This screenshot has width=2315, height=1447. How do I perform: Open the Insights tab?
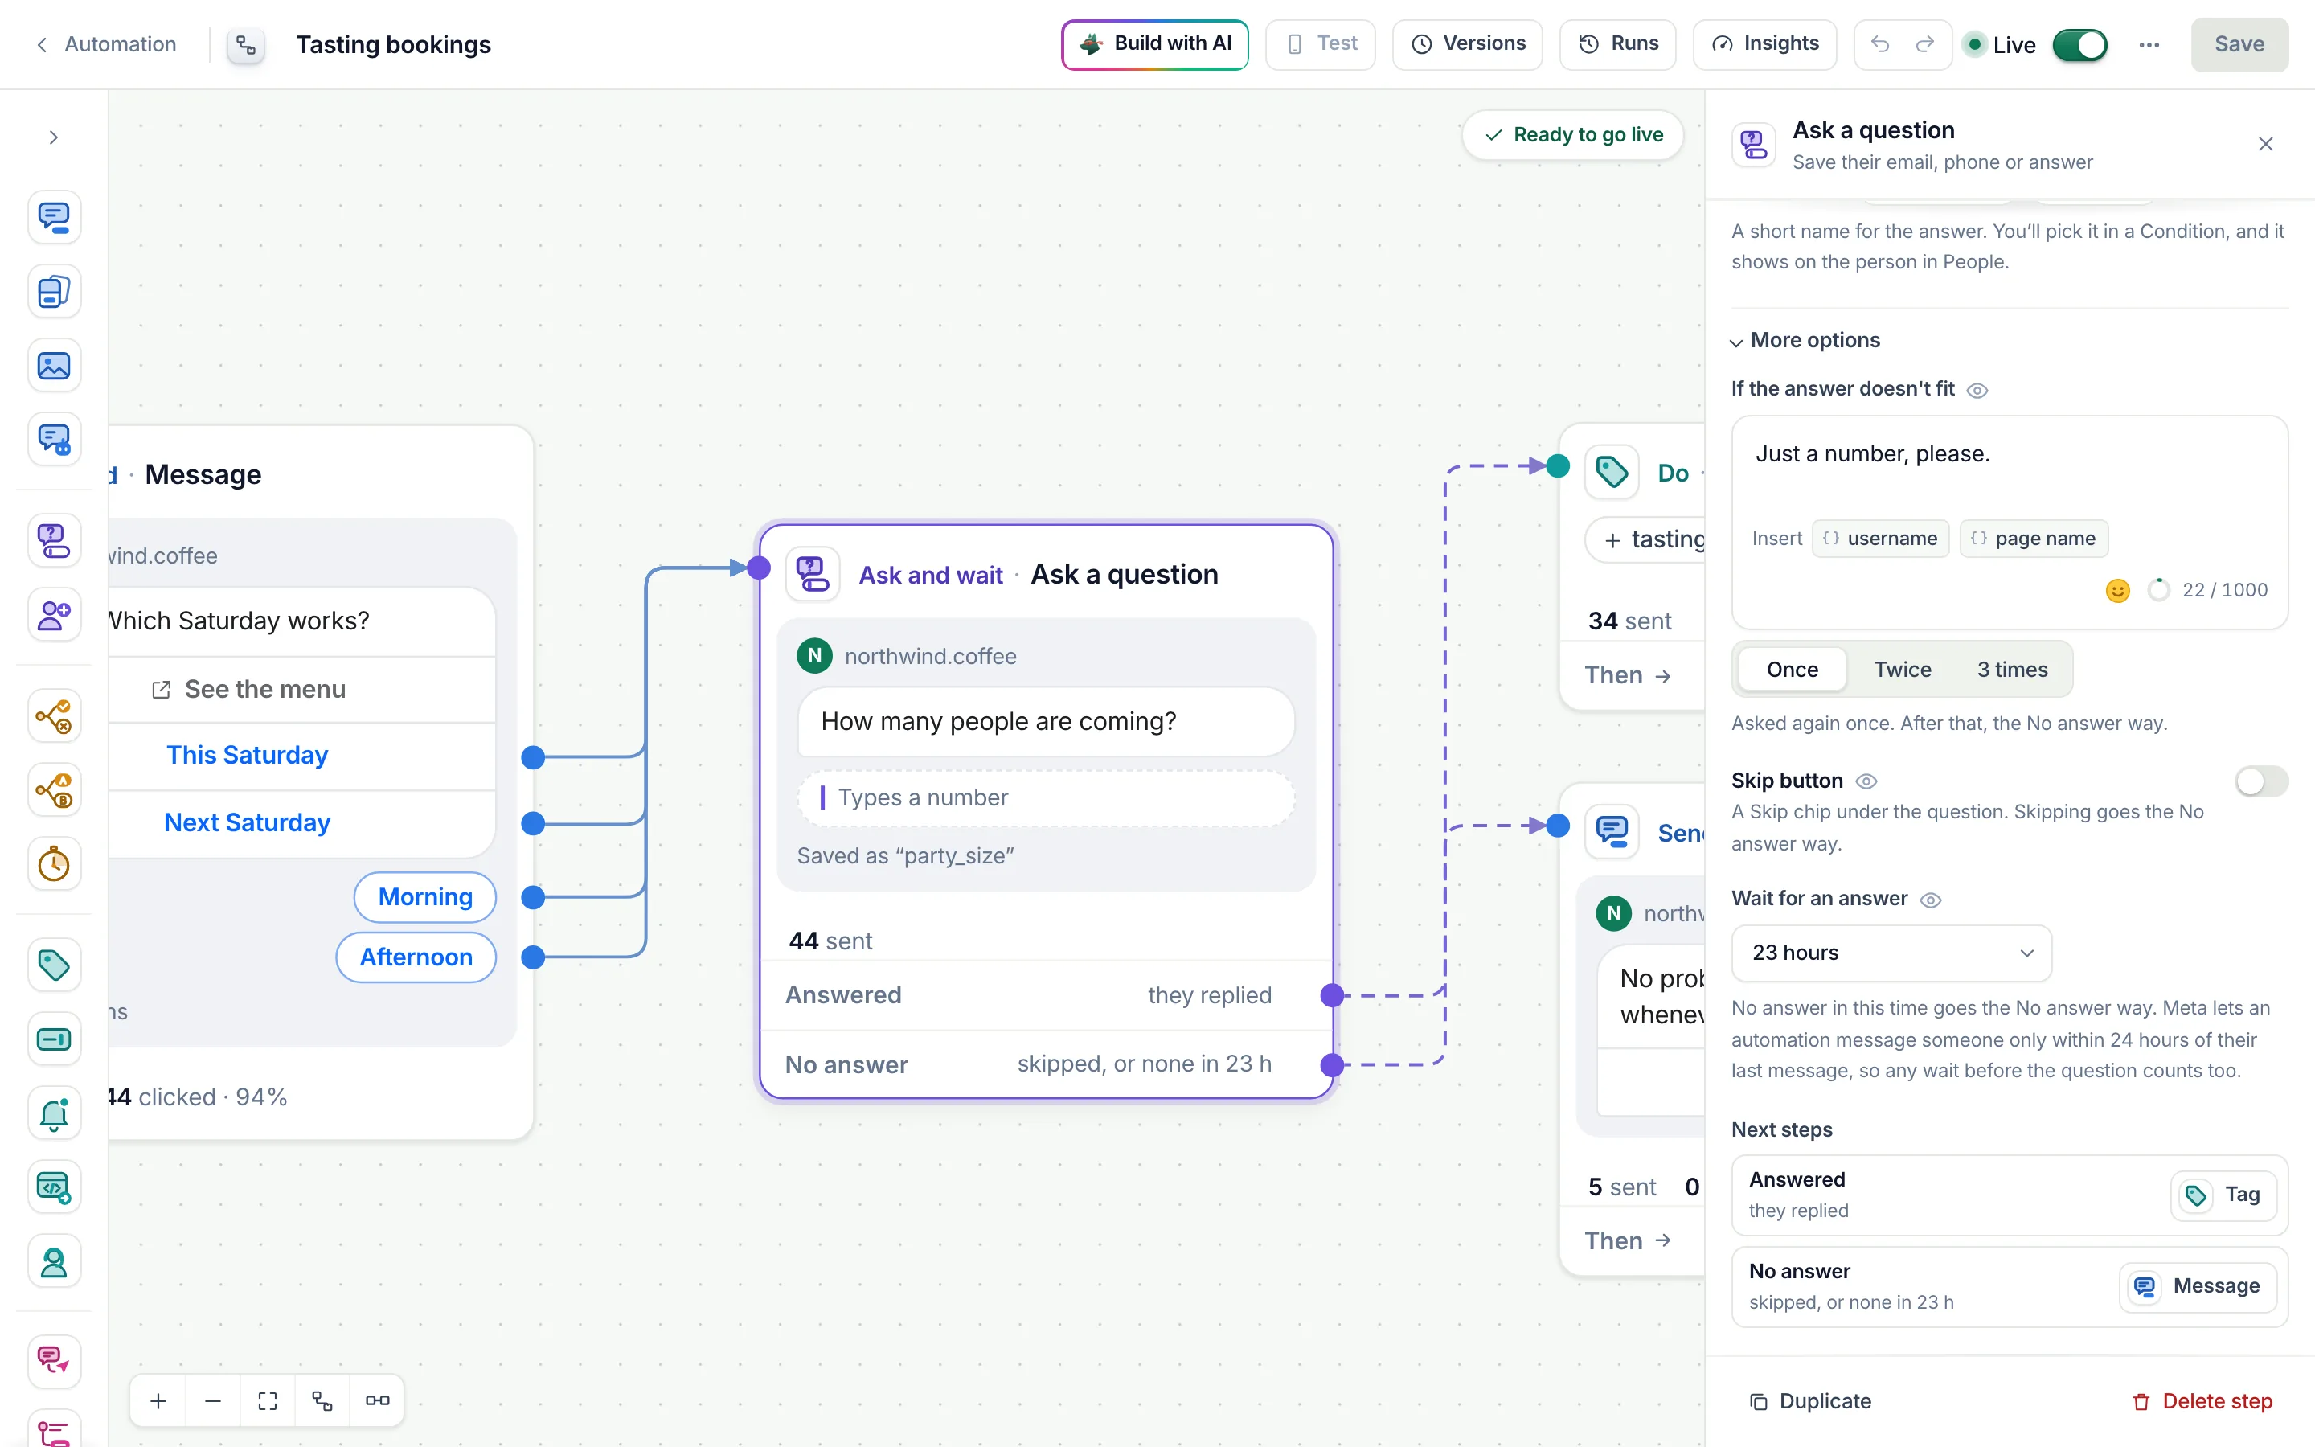coord(1764,44)
